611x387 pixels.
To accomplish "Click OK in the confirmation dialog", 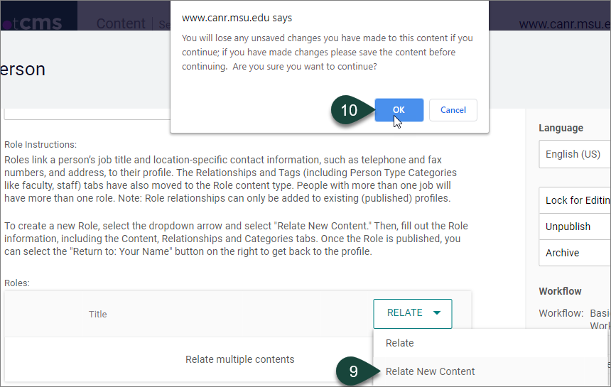I will (x=399, y=110).
